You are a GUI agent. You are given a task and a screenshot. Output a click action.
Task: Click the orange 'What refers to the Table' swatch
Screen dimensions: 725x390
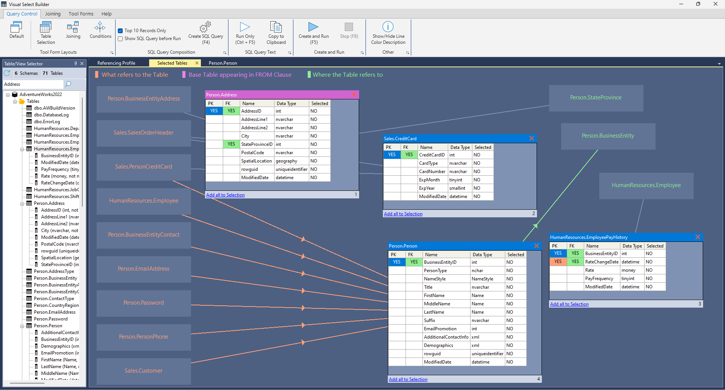coord(97,75)
